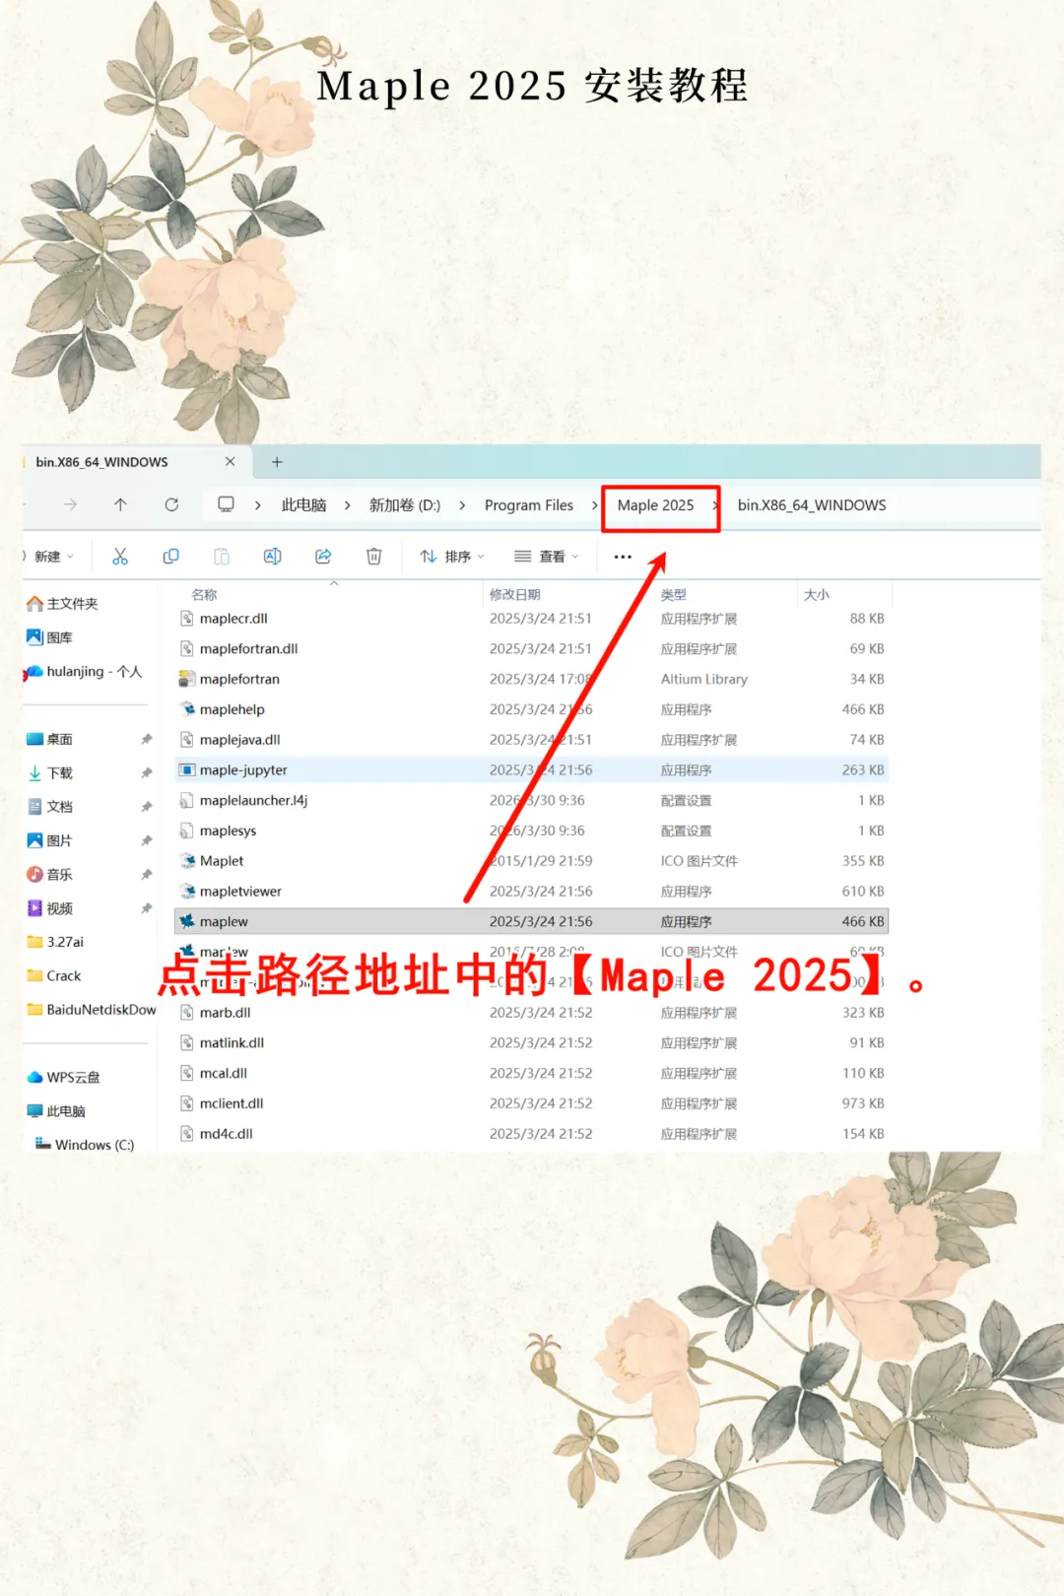Sort by 大小 column header
The image size is (1064, 1596).
pyautogui.click(x=817, y=595)
